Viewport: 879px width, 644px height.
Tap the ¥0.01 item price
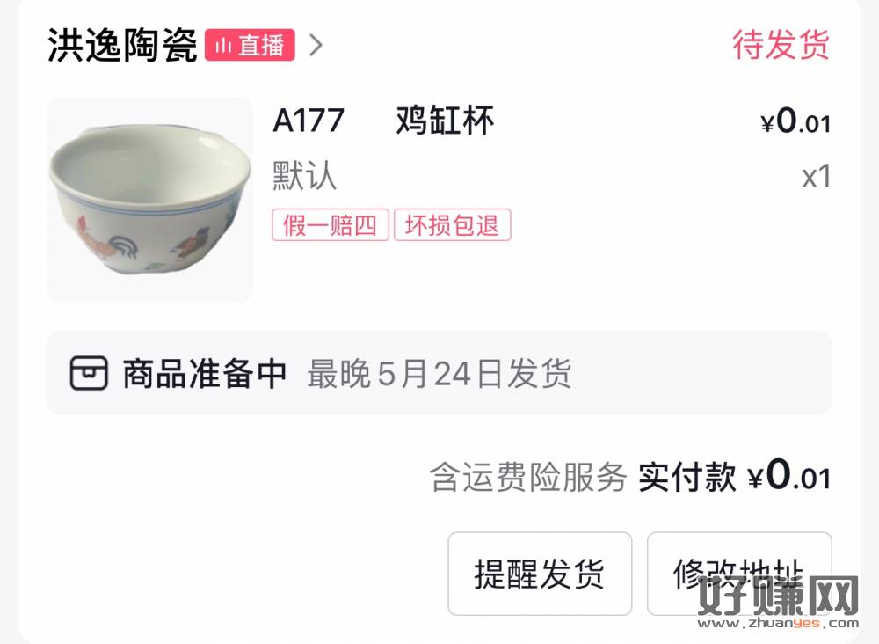pyautogui.click(x=795, y=121)
